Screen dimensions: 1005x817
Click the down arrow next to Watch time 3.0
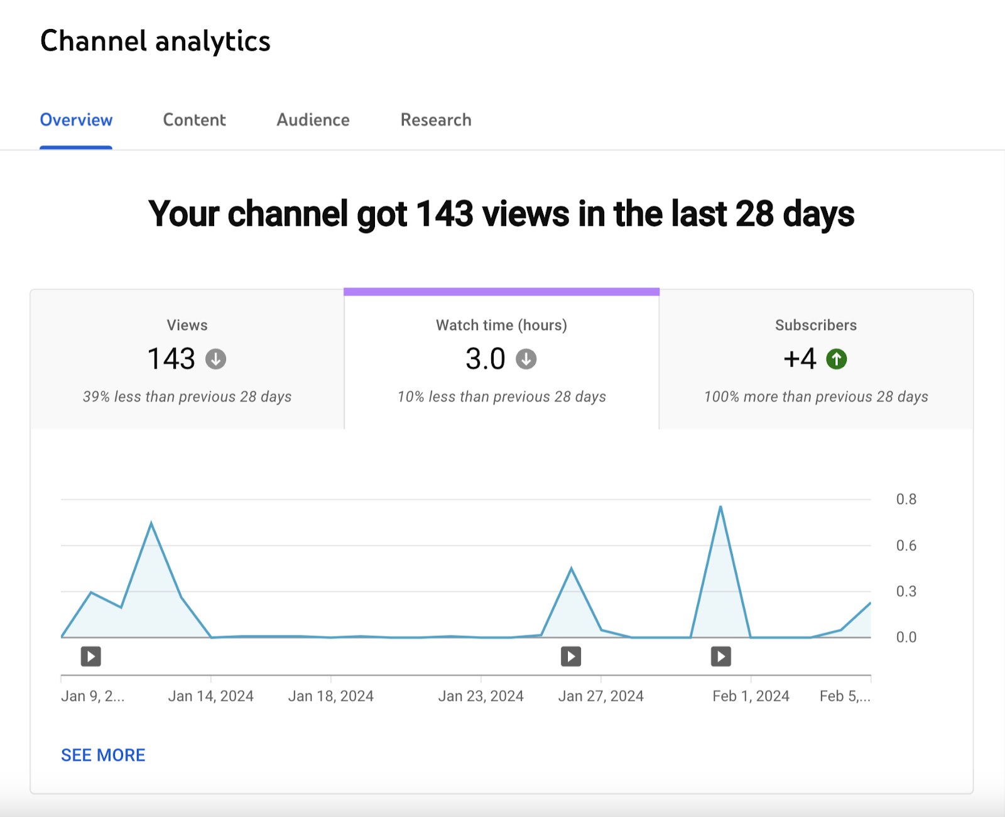click(526, 359)
